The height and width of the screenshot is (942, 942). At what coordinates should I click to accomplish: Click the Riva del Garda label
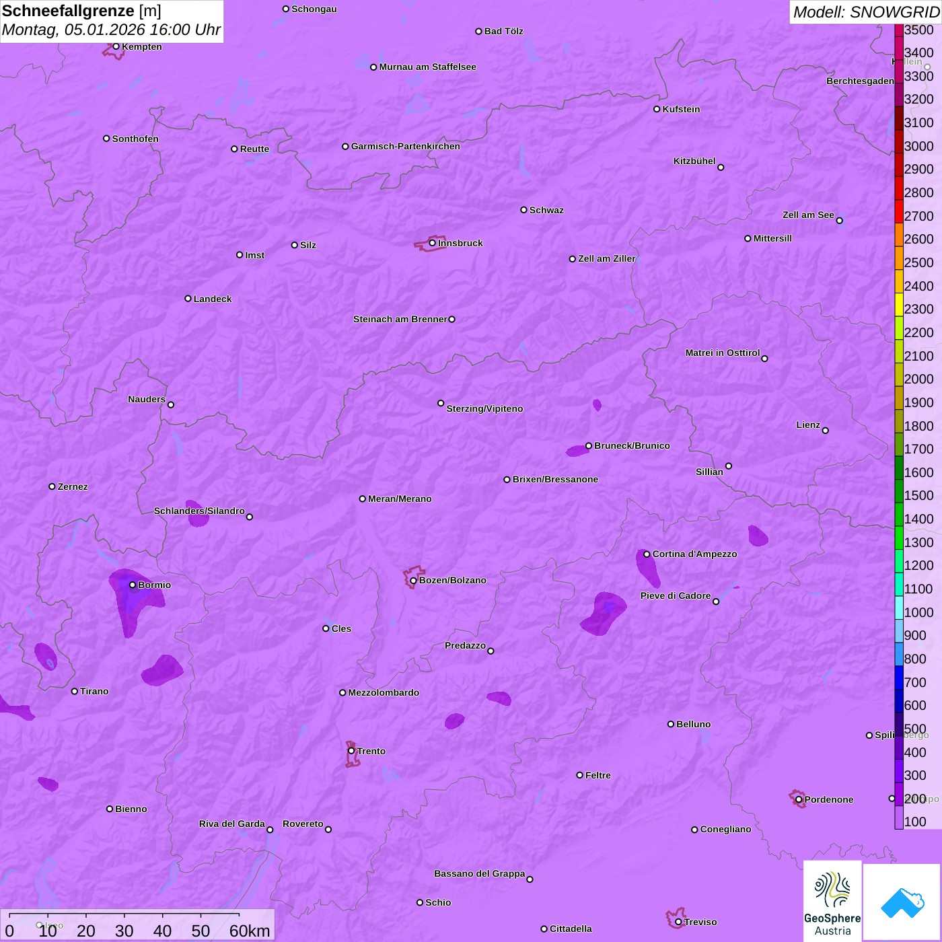pyautogui.click(x=232, y=824)
